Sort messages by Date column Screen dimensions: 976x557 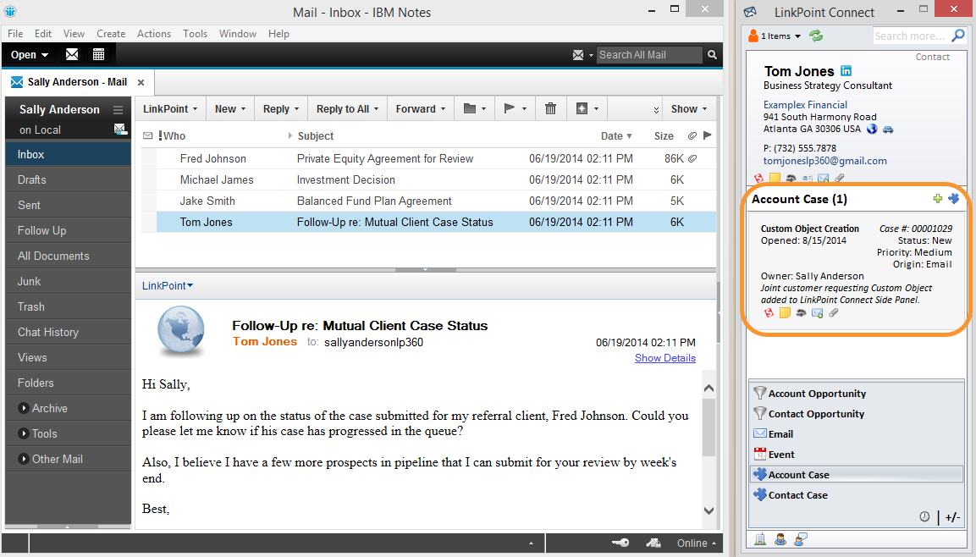[x=616, y=135]
